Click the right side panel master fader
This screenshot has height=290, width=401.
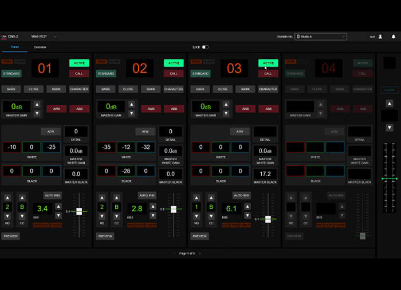(390, 178)
